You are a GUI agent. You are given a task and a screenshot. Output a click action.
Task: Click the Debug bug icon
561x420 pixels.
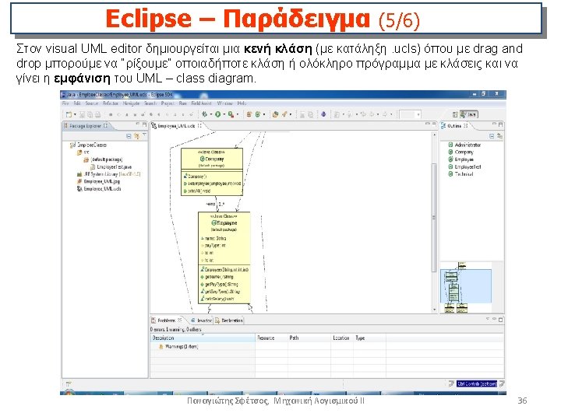click(204, 114)
